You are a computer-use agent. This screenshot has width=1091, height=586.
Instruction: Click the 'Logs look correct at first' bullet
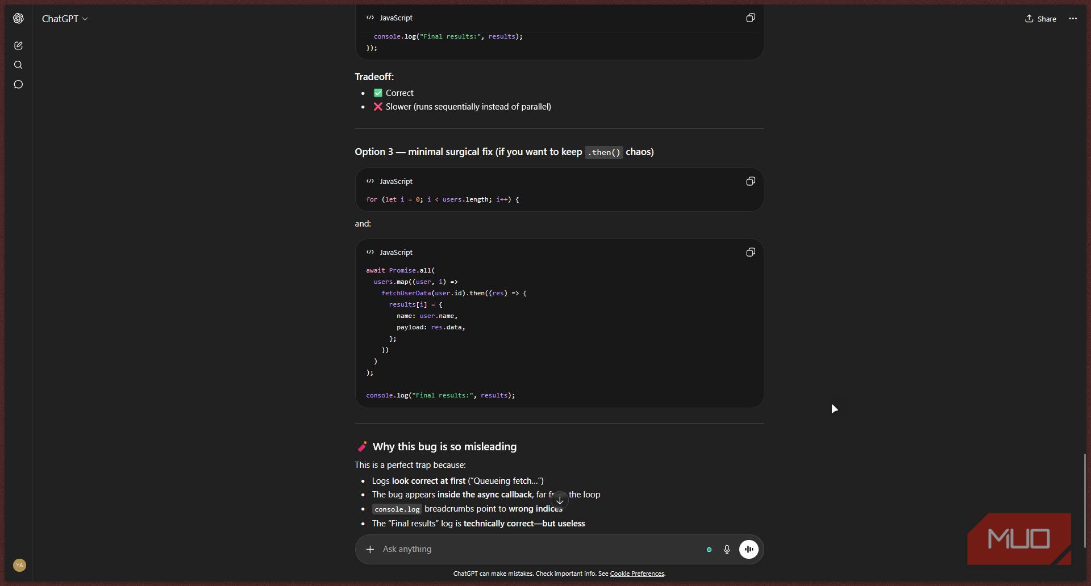click(457, 481)
